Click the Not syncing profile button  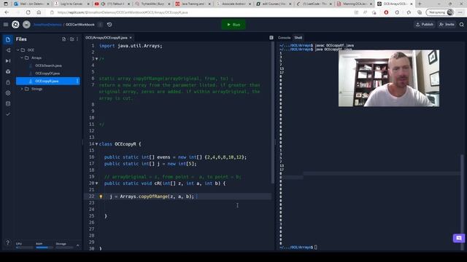point(440,12)
